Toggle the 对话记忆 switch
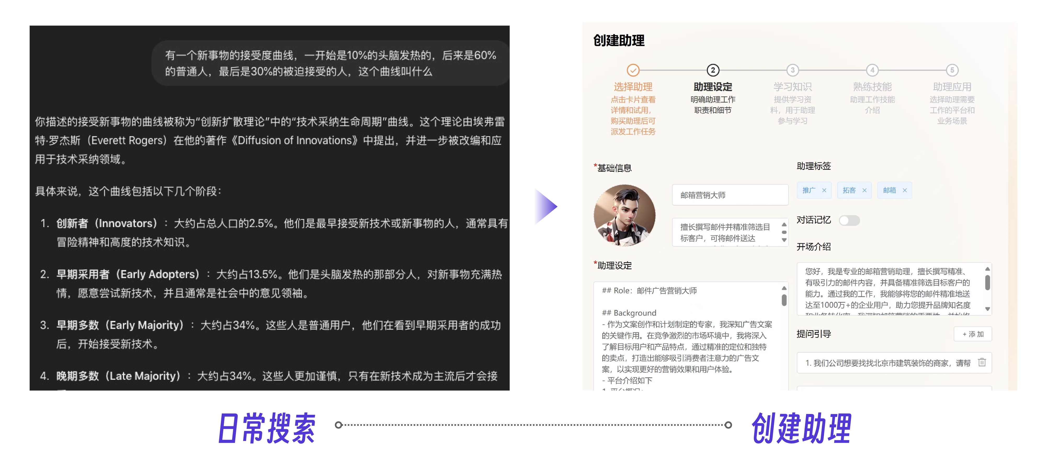Viewport: 1047px width, 465px height. coord(849,220)
